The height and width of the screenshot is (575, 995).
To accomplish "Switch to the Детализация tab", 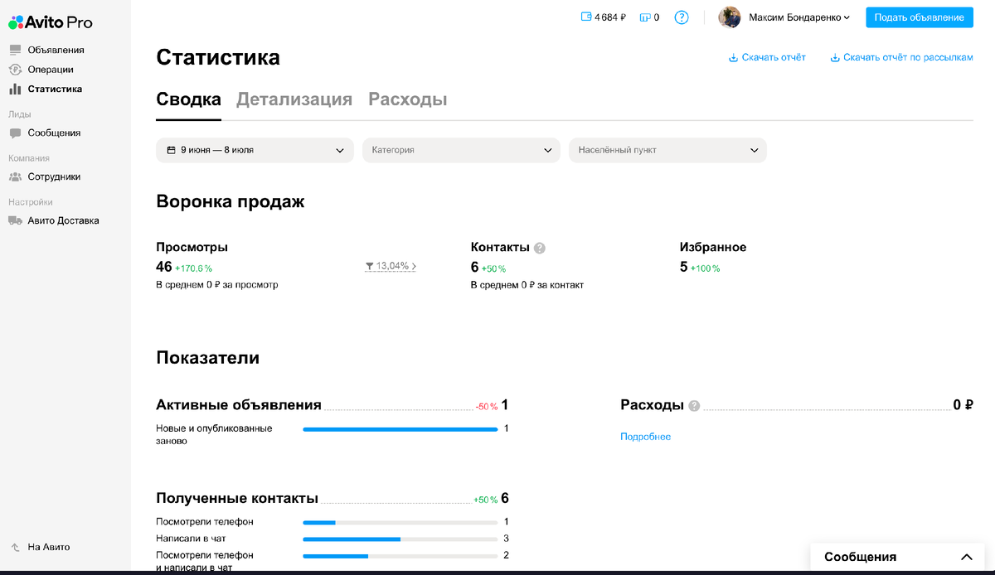I will pyautogui.click(x=294, y=98).
